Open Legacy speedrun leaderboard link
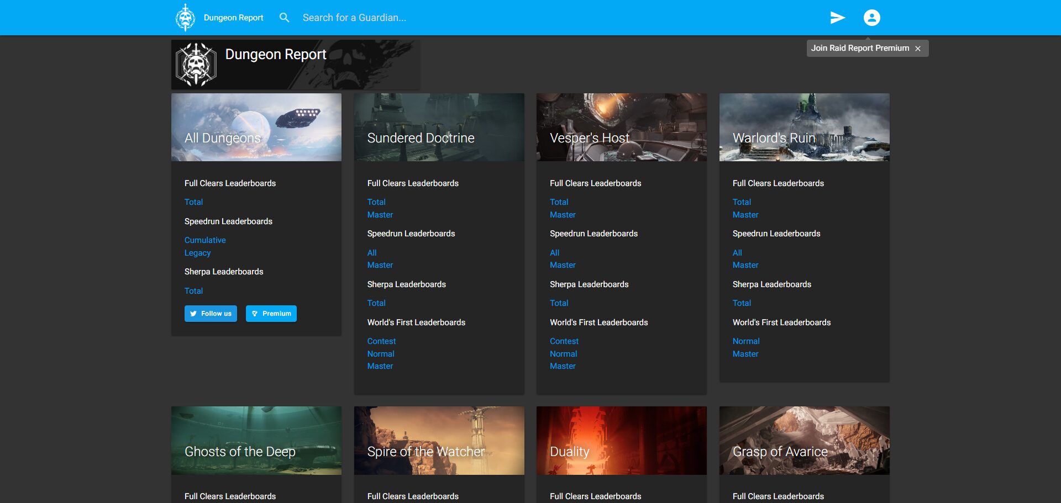 [x=197, y=253]
